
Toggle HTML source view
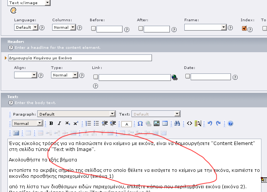coord(189,123)
